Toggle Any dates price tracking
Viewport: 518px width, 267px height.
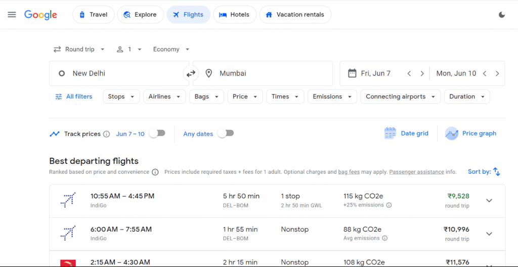(226, 133)
